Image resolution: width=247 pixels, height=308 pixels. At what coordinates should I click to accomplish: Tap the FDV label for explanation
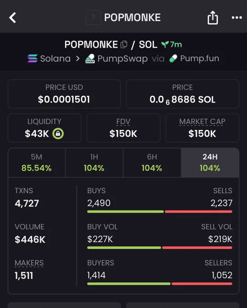123,122
